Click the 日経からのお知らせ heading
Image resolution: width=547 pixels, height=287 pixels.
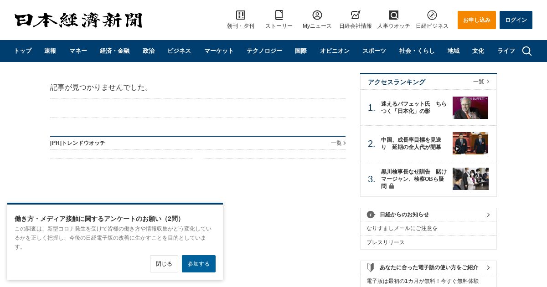click(x=404, y=215)
